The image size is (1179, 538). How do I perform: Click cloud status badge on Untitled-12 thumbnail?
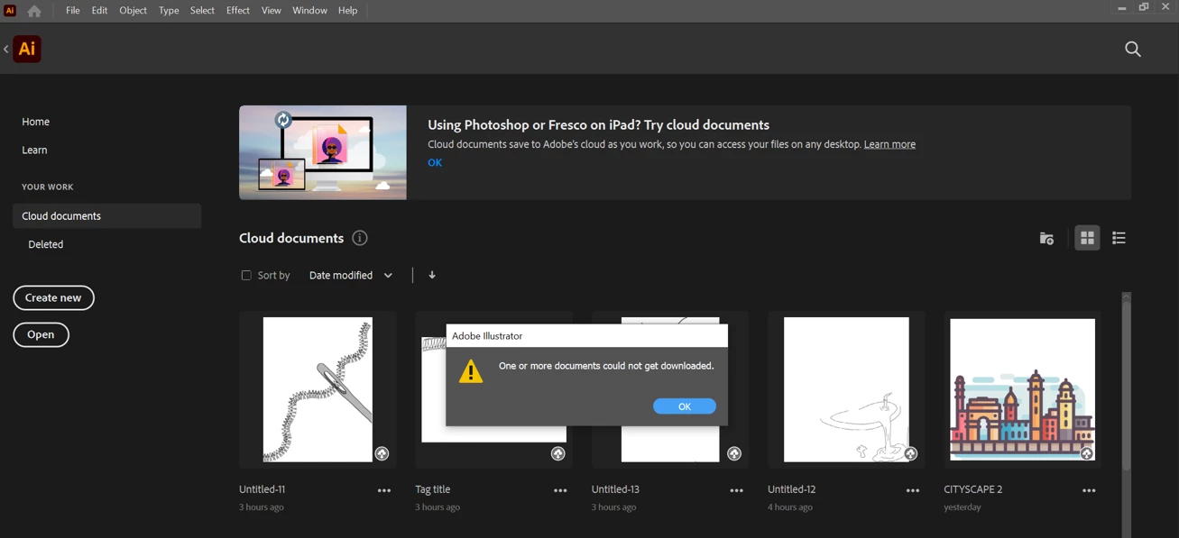click(910, 453)
